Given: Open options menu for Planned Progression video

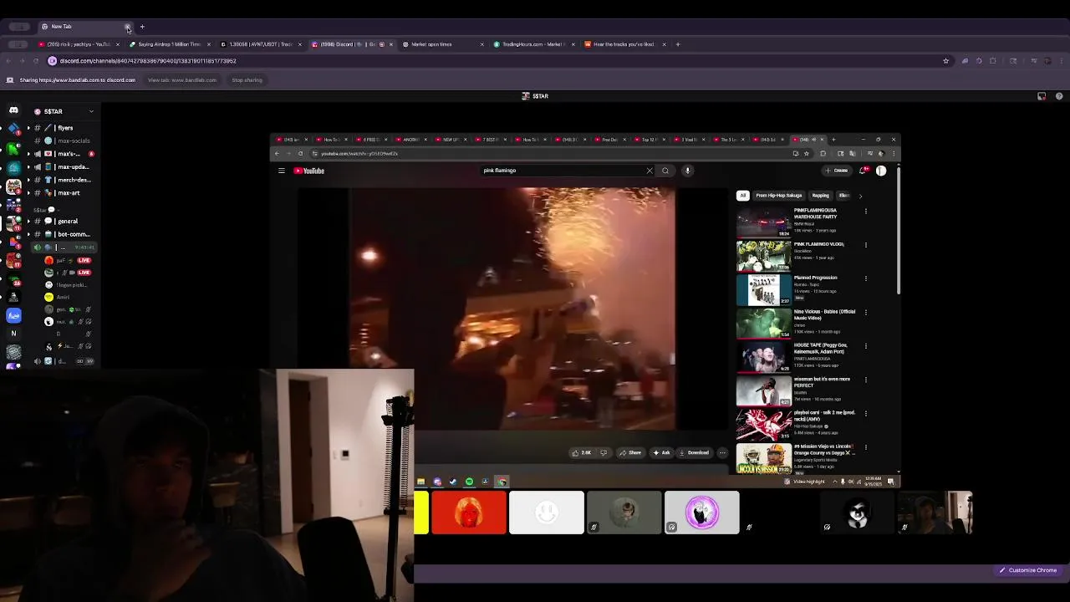Looking at the screenshot, I should pos(866,278).
